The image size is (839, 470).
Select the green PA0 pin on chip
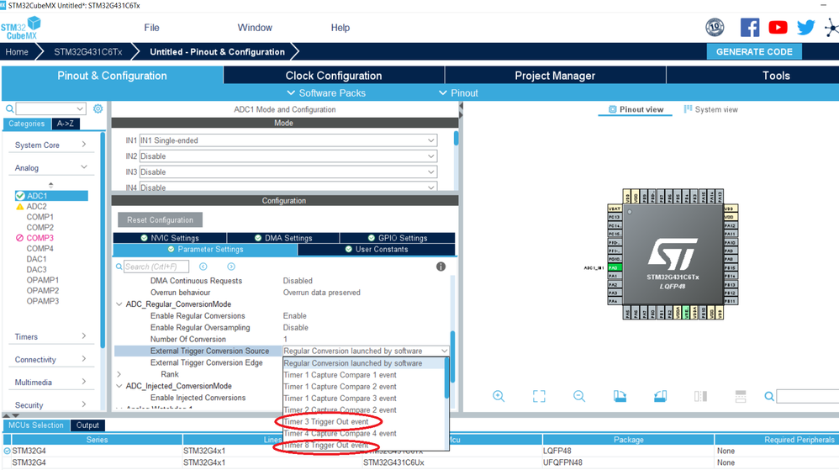point(614,267)
